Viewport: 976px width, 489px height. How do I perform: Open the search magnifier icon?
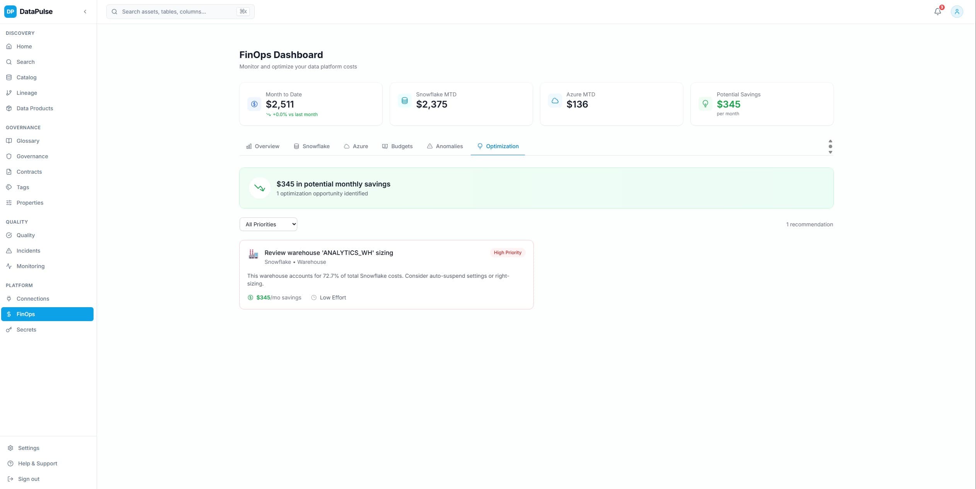(114, 12)
